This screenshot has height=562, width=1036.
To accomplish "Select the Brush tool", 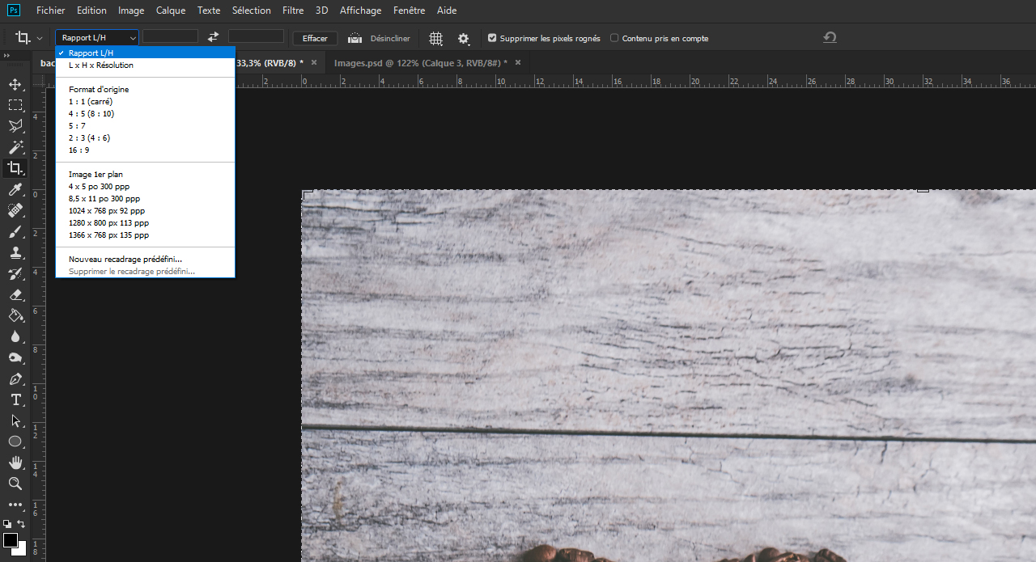I will tap(15, 231).
